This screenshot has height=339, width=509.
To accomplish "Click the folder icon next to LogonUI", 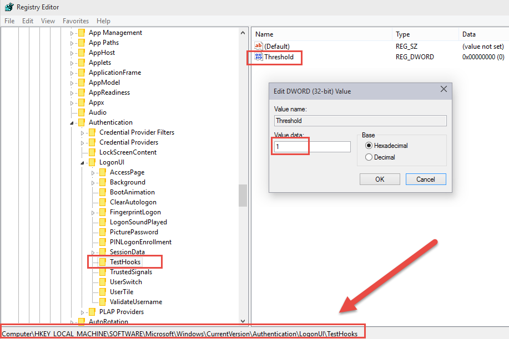I will (92, 162).
